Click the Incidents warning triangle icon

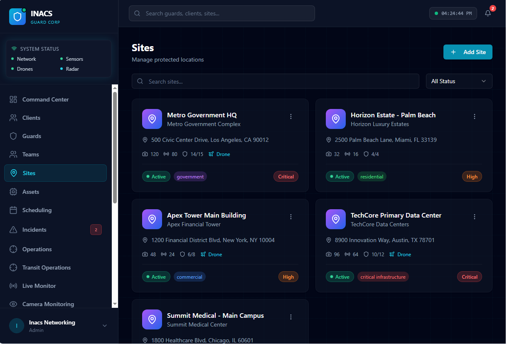pos(13,230)
